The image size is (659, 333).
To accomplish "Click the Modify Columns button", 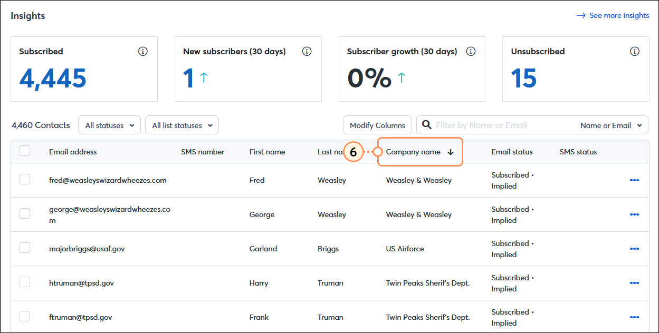I will pyautogui.click(x=377, y=125).
